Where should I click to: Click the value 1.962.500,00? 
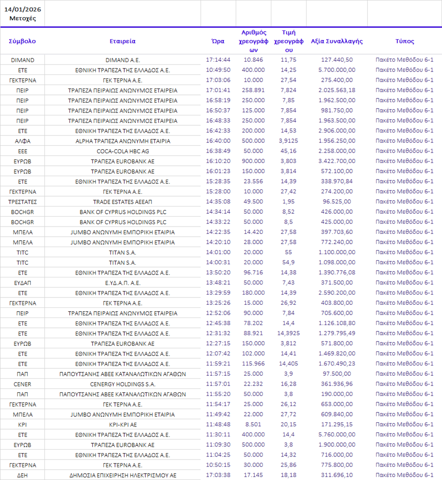tap(337, 100)
